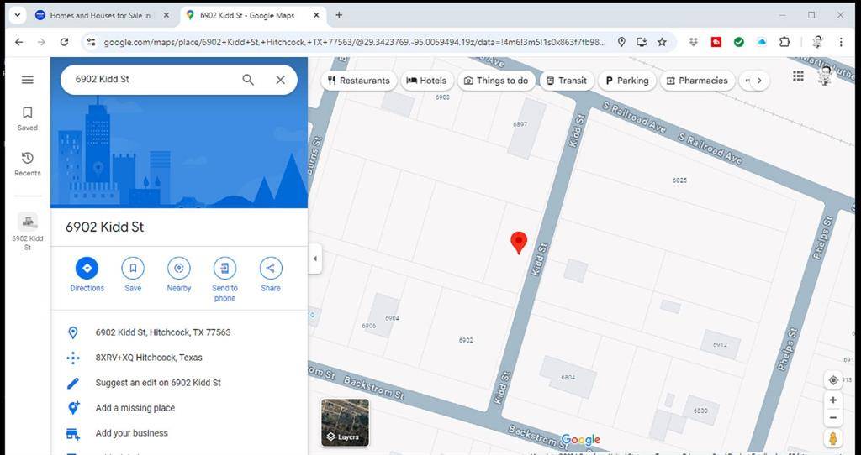This screenshot has width=861, height=455.
Task: Open Google account profile avatar
Action: pos(825,76)
